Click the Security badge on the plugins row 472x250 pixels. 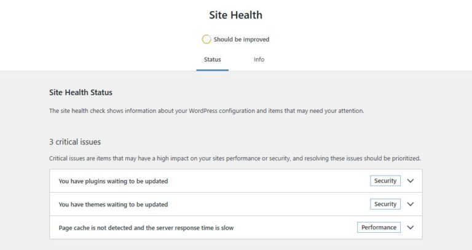(385, 181)
